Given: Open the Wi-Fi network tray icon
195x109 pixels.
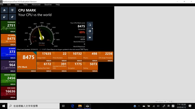Looking at the screenshot, I should pos(154,106).
